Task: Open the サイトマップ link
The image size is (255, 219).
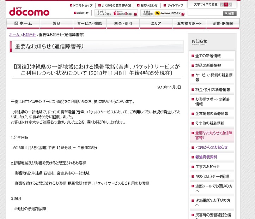Action: [174, 5]
